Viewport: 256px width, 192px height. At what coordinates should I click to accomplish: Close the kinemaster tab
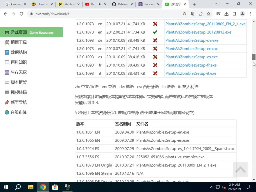pyautogui.click(x=25, y=4)
